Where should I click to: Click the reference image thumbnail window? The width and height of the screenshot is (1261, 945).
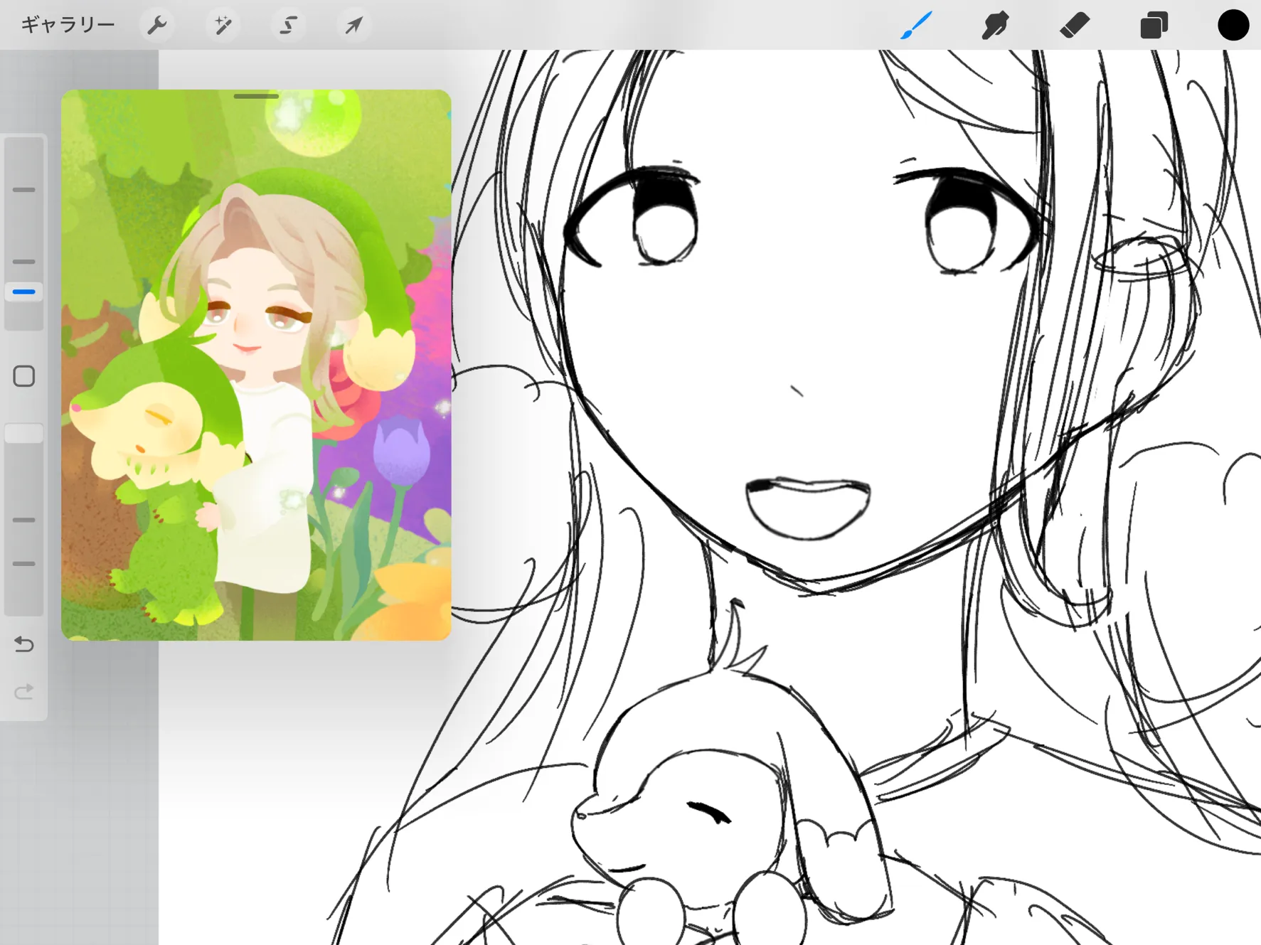click(256, 365)
